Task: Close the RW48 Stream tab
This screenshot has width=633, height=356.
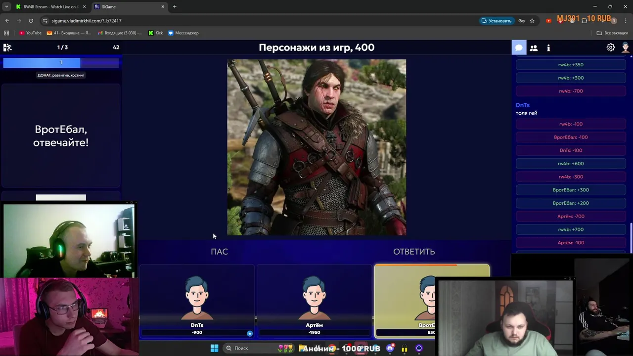Action: coord(84,7)
